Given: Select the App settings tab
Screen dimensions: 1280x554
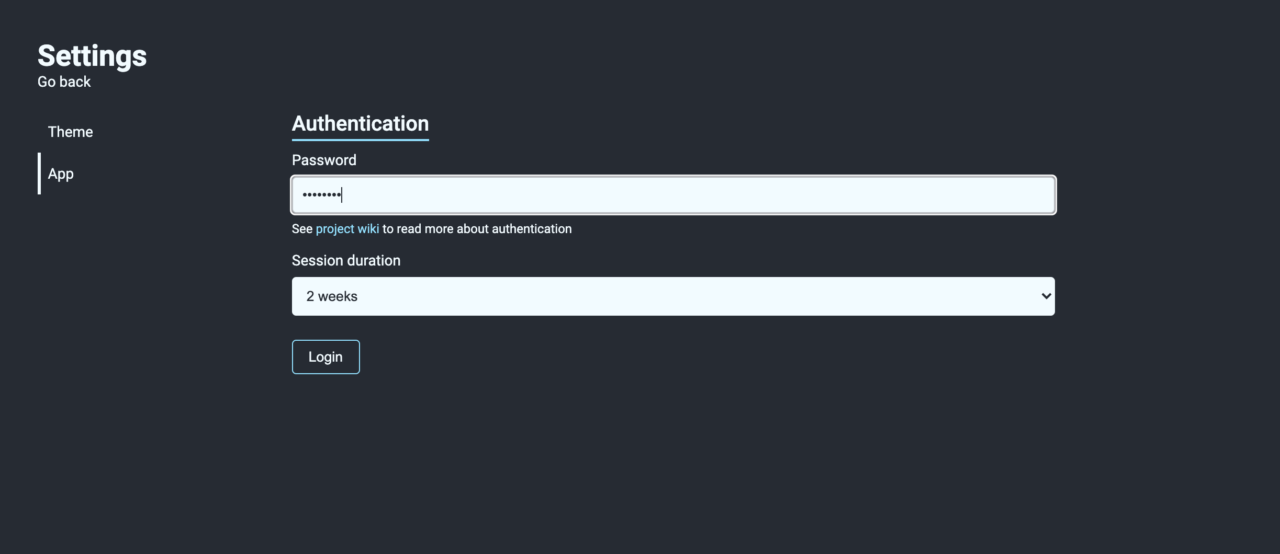Looking at the screenshot, I should coord(61,174).
